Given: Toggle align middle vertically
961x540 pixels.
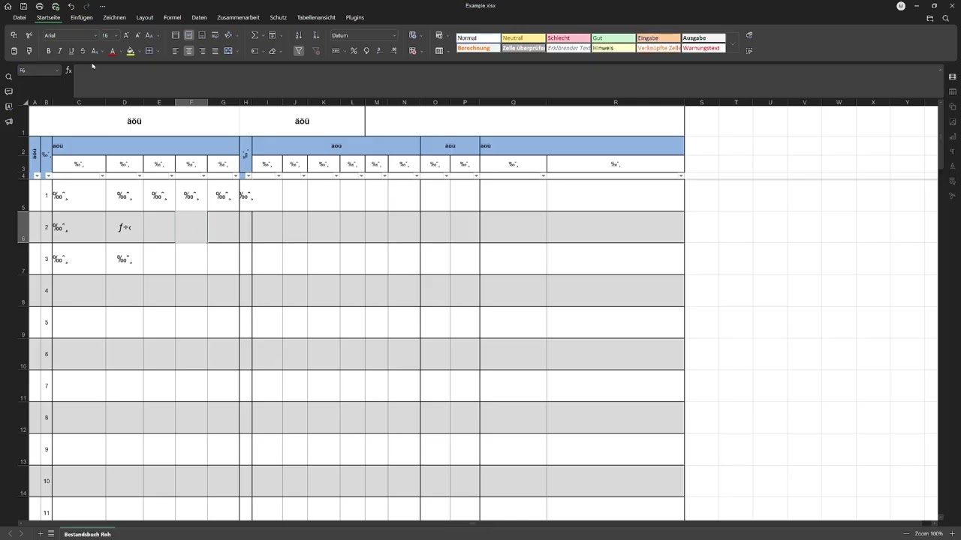Looking at the screenshot, I should coord(188,35).
